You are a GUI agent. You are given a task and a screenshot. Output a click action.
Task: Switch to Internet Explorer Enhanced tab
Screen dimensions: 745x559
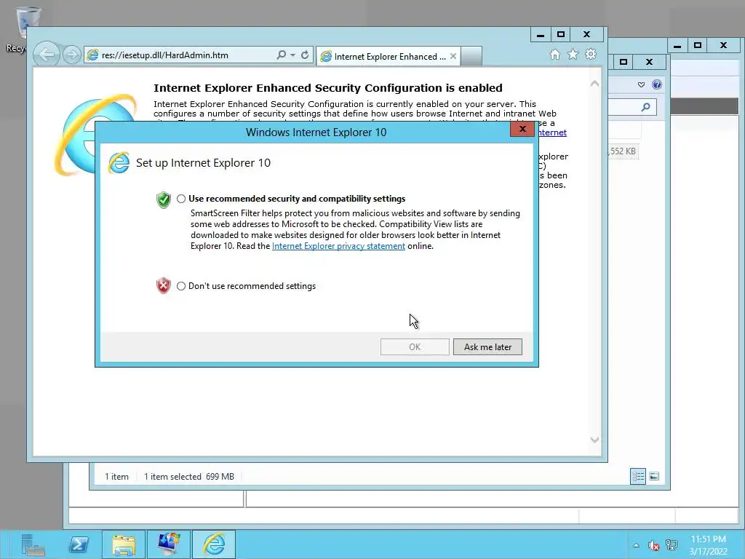(x=387, y=57)
